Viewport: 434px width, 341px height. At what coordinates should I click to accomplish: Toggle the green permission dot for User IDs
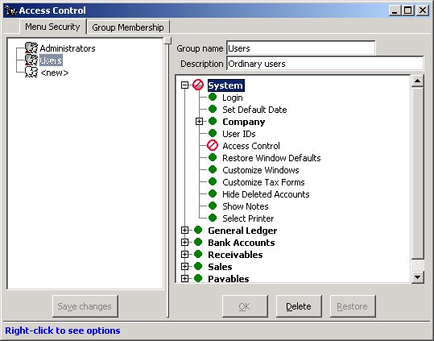[213, 133]
